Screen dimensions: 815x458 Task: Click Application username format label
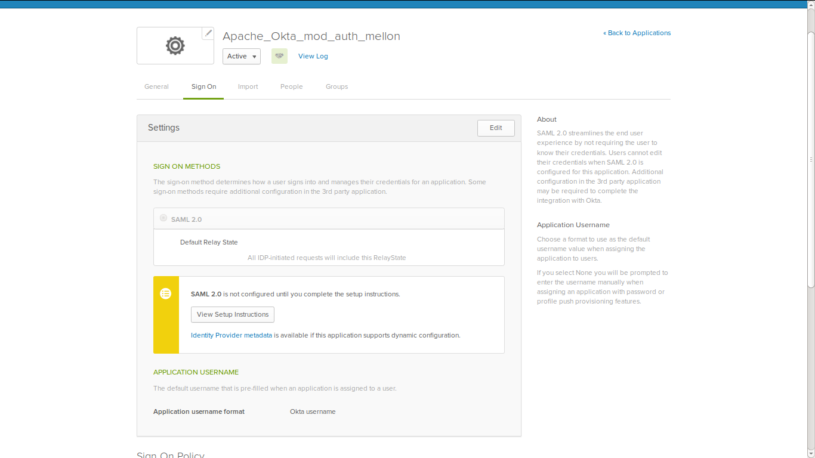[199, 411]
